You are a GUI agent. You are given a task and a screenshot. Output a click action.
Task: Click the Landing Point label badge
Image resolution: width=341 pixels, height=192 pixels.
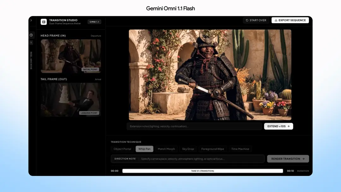89,113
